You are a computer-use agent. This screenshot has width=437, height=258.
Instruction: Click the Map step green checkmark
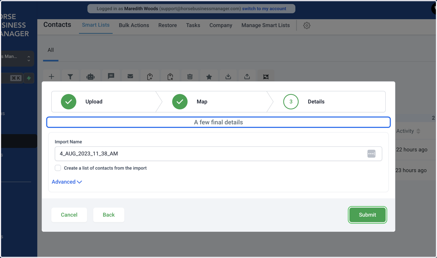[x=180, y=102]
